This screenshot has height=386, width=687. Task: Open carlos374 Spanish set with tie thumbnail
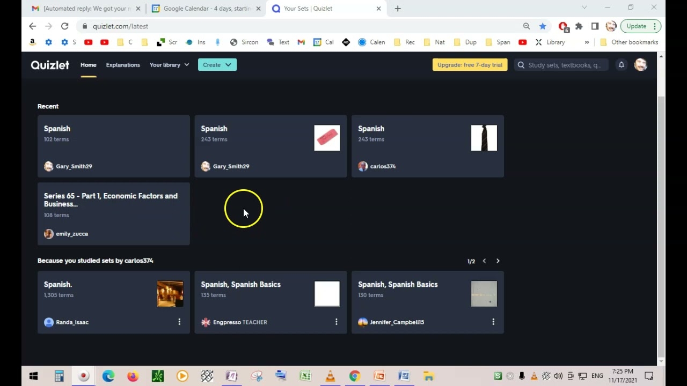(x=427, y=146)
